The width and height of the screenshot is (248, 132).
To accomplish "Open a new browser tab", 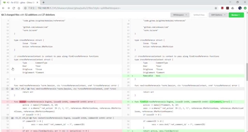I will (43, 2).
